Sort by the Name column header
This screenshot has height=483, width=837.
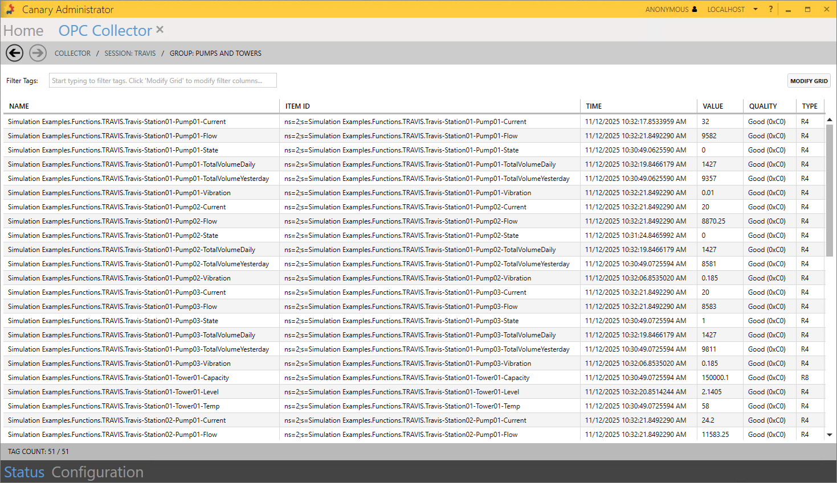(x=19, y=106)
